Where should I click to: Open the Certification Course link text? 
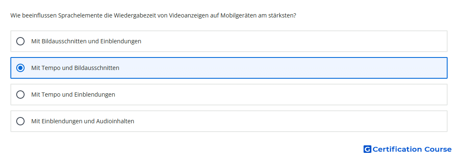click(412, 149)
